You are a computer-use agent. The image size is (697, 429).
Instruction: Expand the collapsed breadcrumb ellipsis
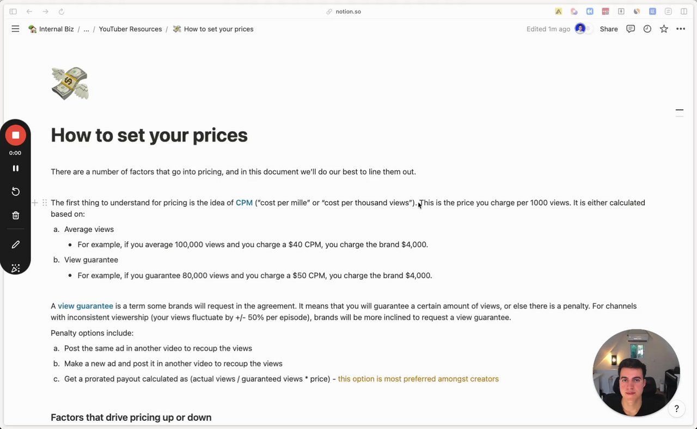point(86,29)
